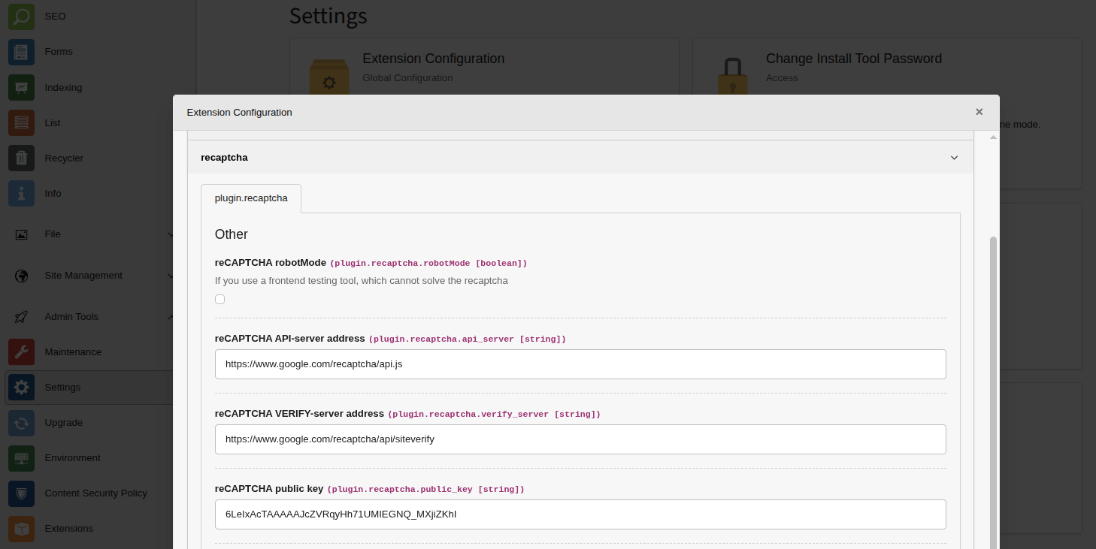Select the Maintenance wrench icon
The image size is (1096, 549).
[x=22, y=351]
